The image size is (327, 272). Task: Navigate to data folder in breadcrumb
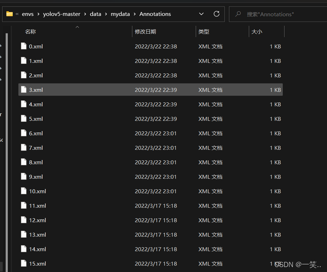click(96, 14)
